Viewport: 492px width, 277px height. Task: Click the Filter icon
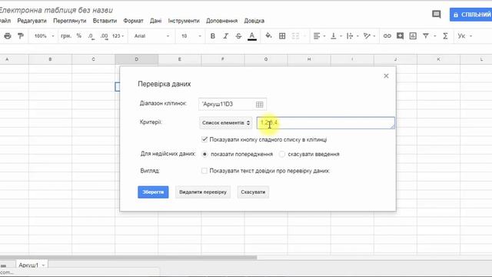point(426,36)
